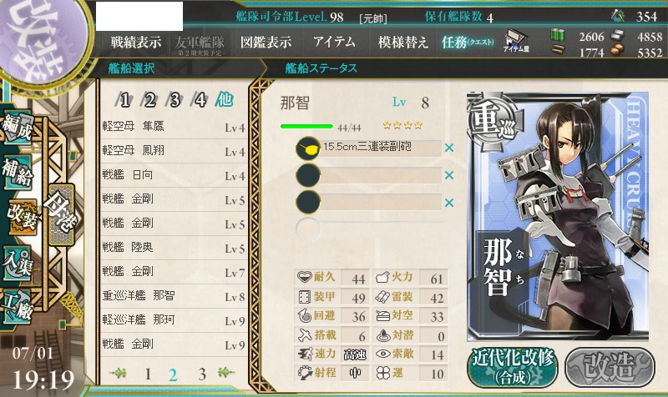Click the second empty equipment slot circle
668x397 pixels.
click(307, 175)
